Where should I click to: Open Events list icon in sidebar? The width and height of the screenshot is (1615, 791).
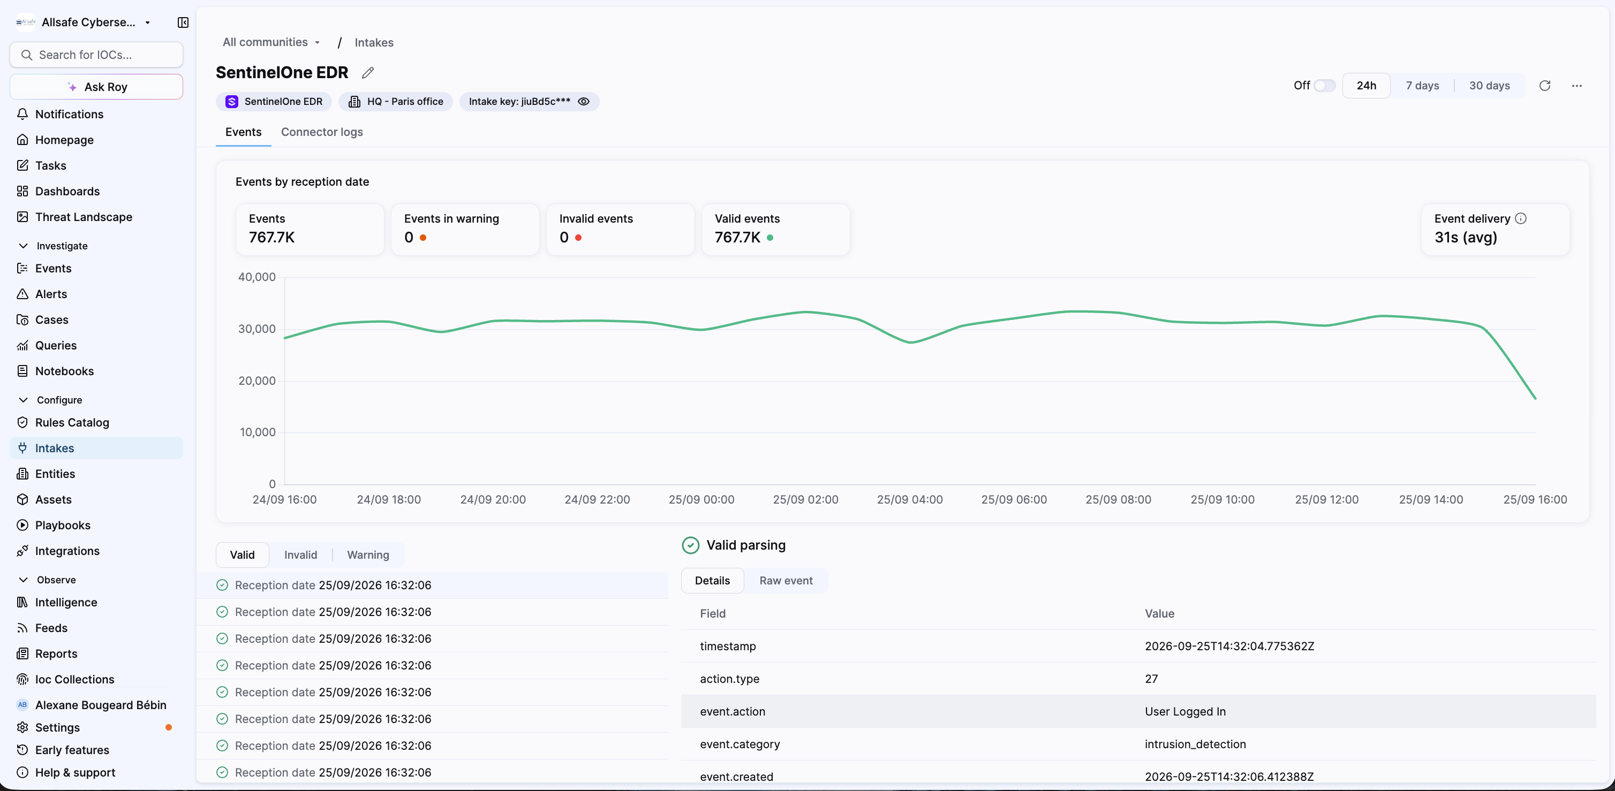tap(22, 268)
